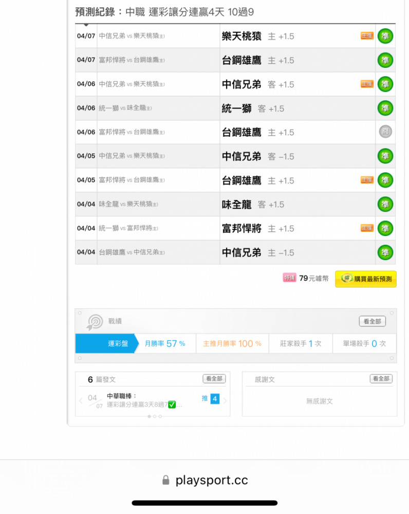Click matchup 味全龍 vs 樂天桃猿 on 04/04

(x=128, y=204)
